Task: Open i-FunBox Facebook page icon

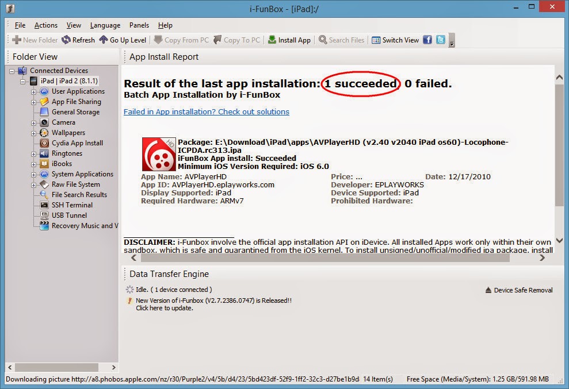Action: pyautogui.click(x=427, y=40)
